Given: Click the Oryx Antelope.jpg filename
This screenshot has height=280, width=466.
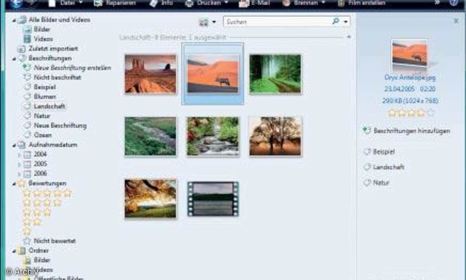Looking at the screenshot, I should click(x=410, y=77).
